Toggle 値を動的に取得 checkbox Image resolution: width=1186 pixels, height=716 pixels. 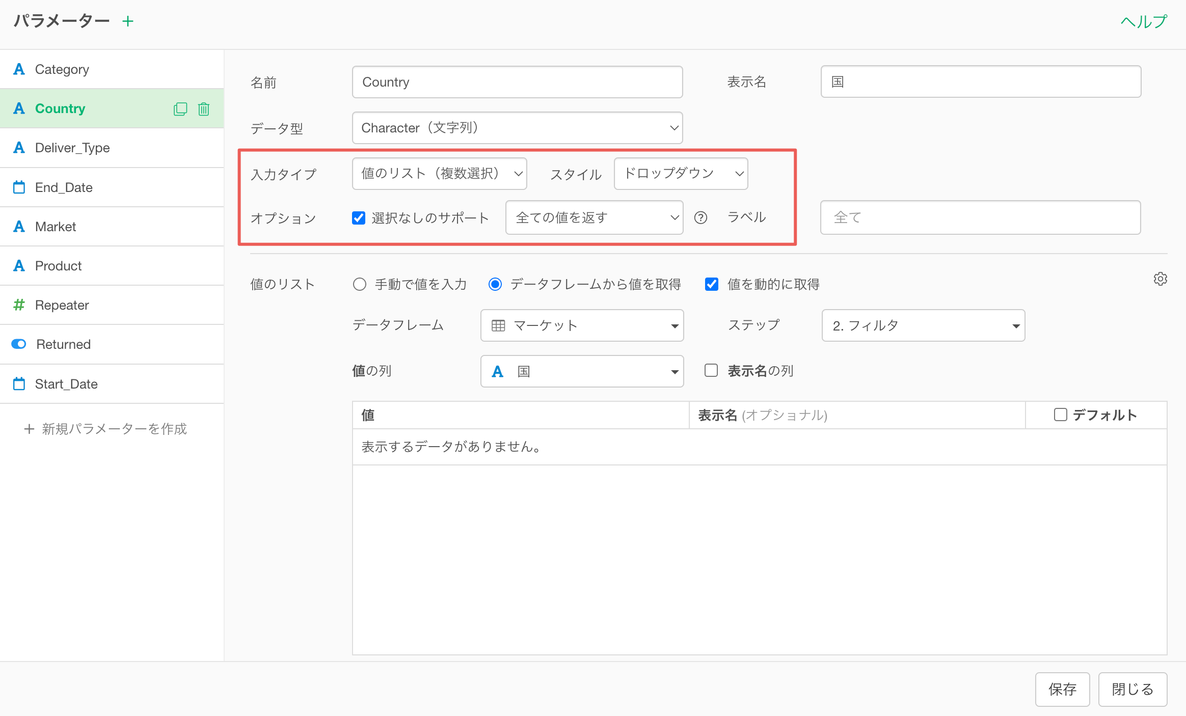(x=711, y=284)
